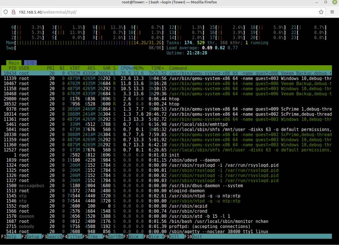Select the atd daemon process row
339x245 pixels.
[x=166, y=216]
